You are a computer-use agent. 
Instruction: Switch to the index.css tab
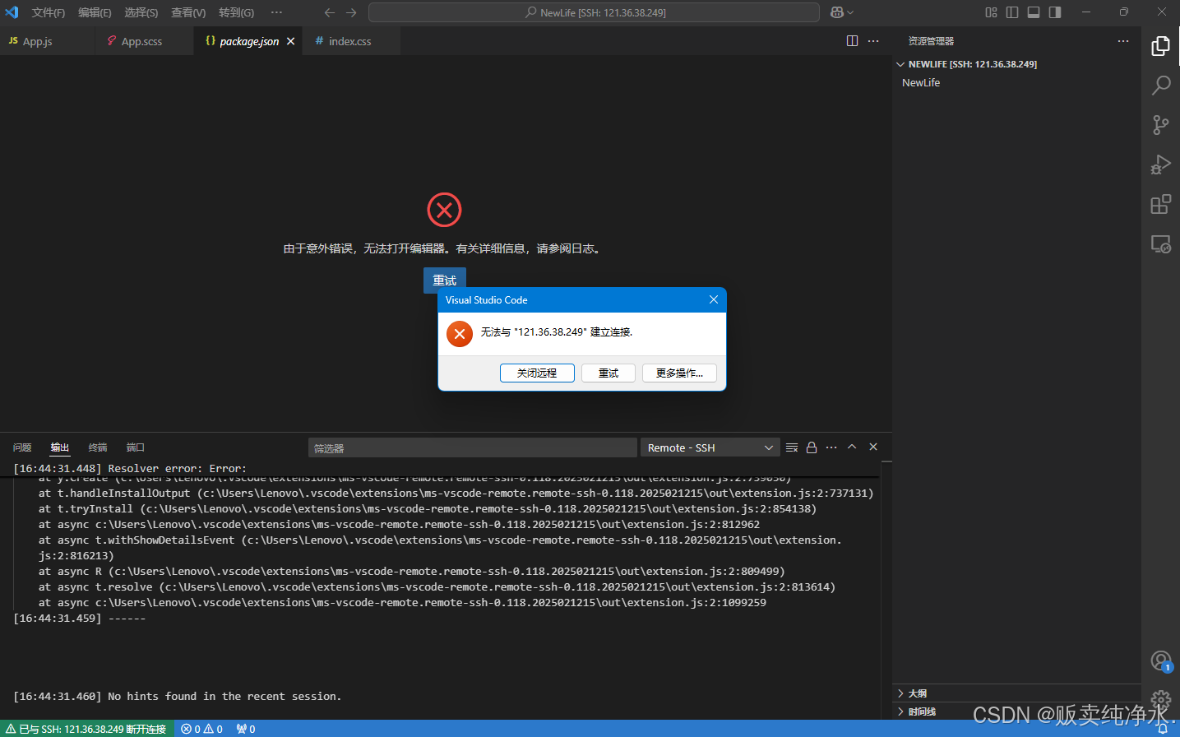coord(349,41)
